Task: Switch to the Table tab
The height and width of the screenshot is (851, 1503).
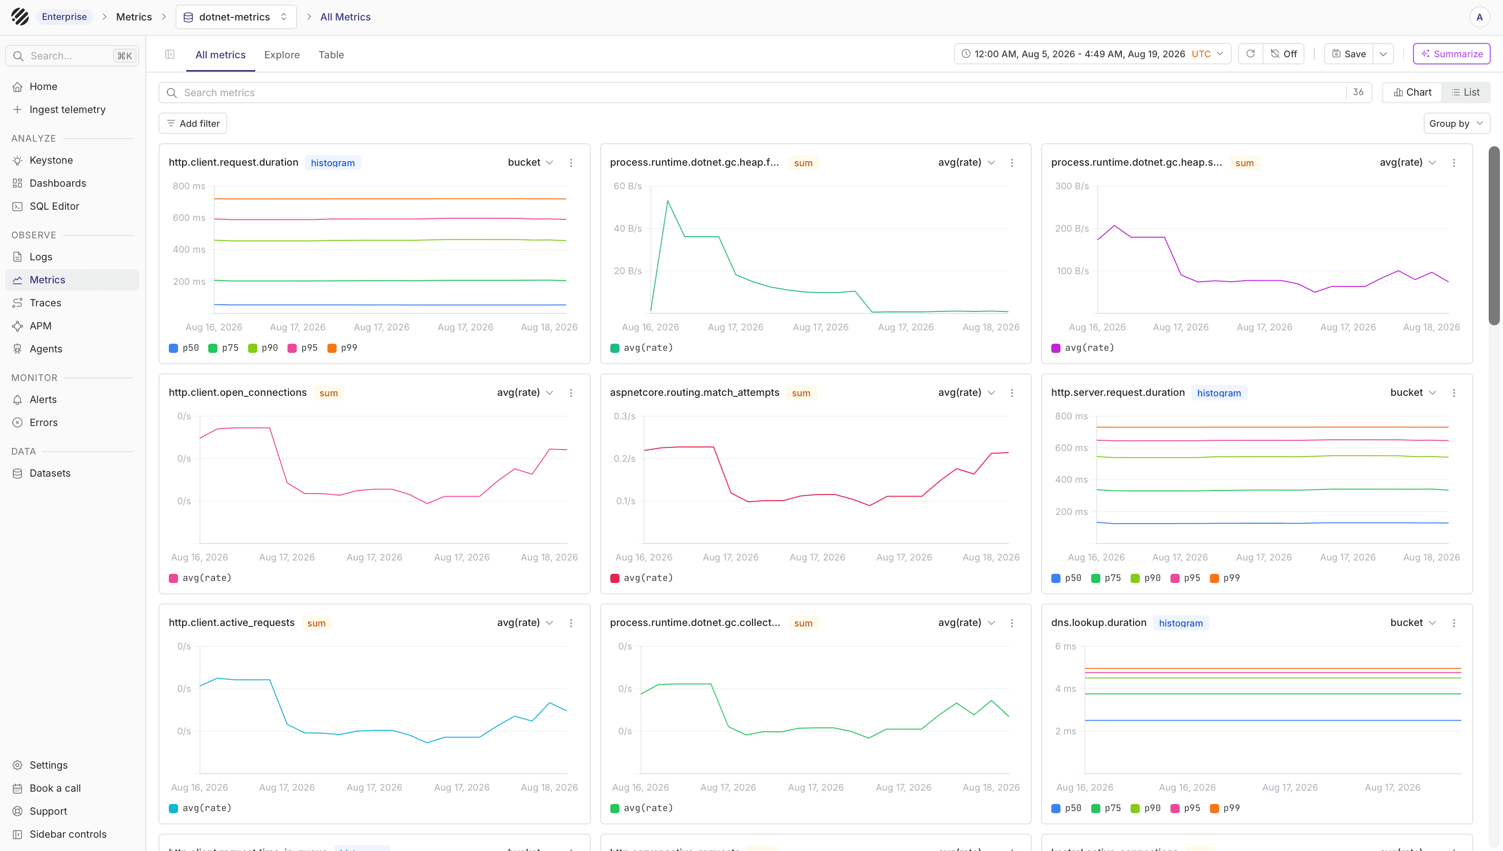Action: coord(331,55)
